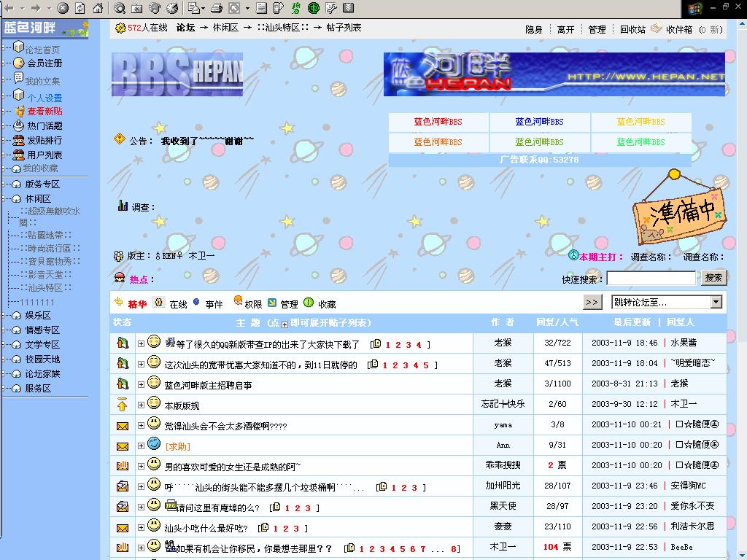Click the BBS HEPAN logo image

click(177, 74)
